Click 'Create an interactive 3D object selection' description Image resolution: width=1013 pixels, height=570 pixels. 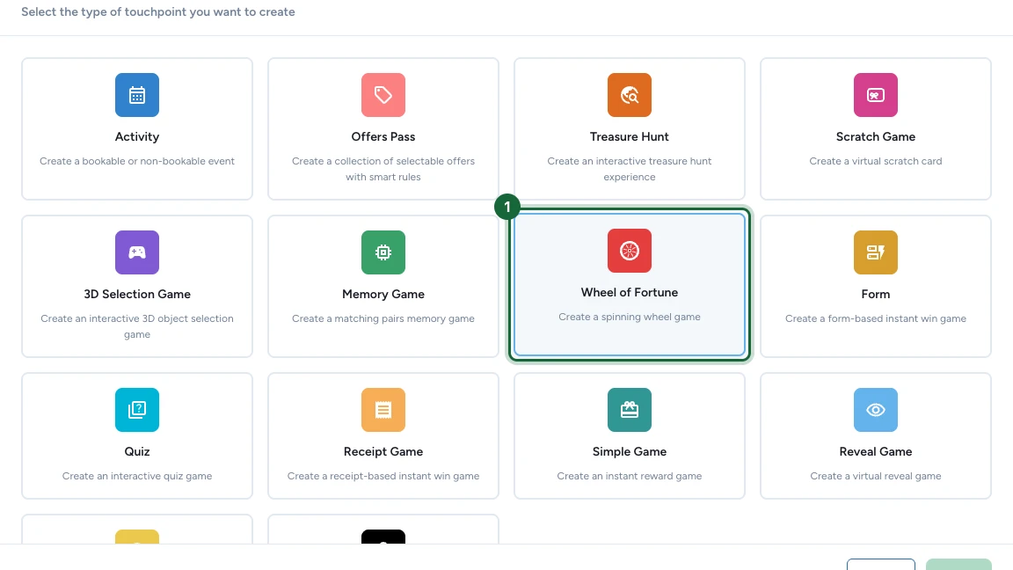click(137, 326)
